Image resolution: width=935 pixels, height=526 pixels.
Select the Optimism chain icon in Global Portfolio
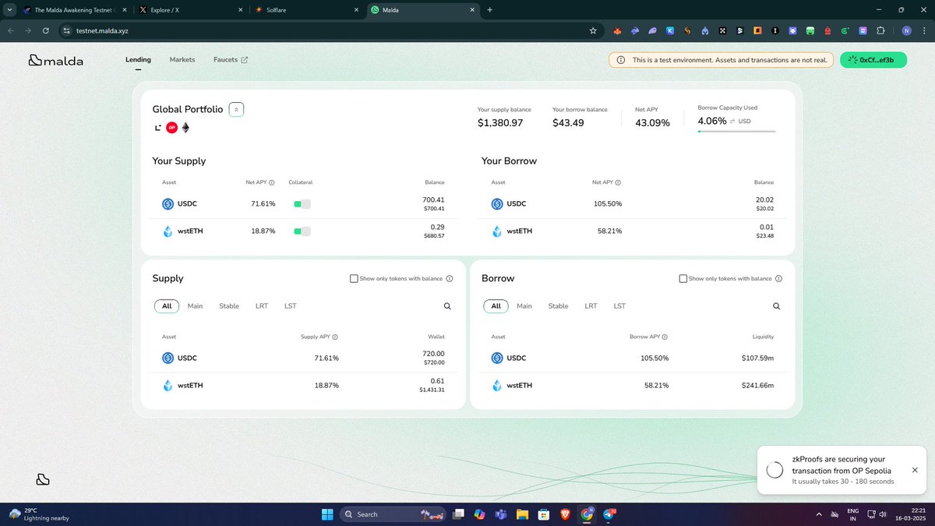[x=171, y=128]
